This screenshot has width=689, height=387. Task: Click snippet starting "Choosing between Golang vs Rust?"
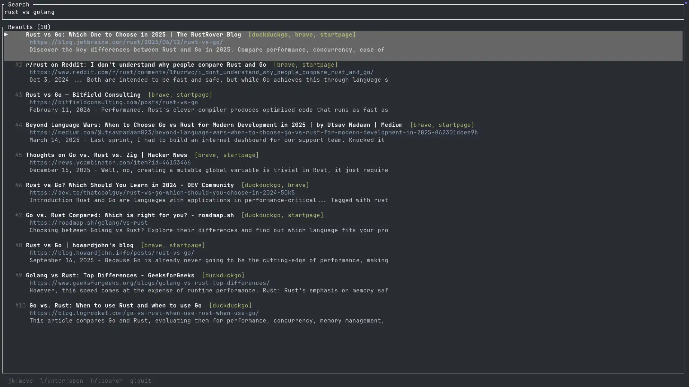click(209, 230)
